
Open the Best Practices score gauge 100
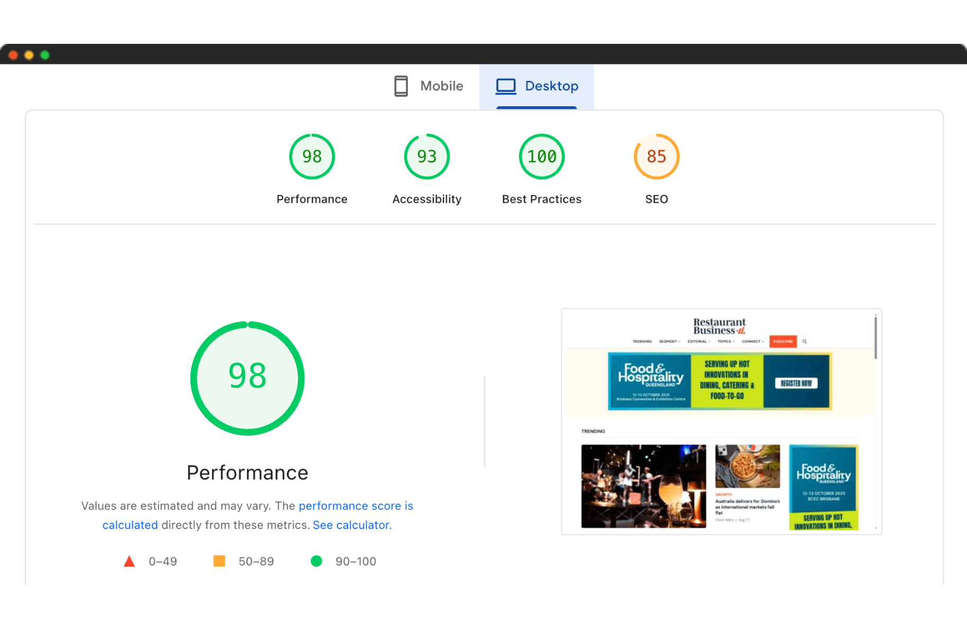pyautogui.click(x=541, y=156)
